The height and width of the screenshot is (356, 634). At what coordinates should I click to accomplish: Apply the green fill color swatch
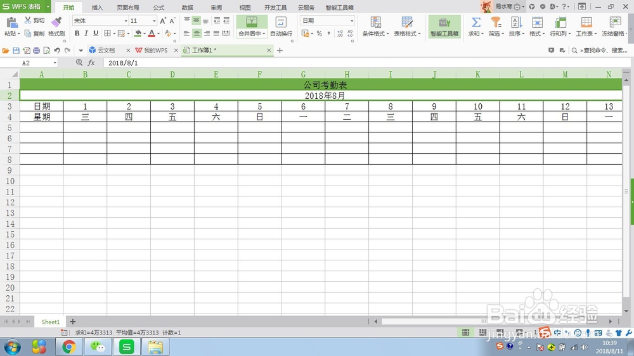[x=138, y=34]
